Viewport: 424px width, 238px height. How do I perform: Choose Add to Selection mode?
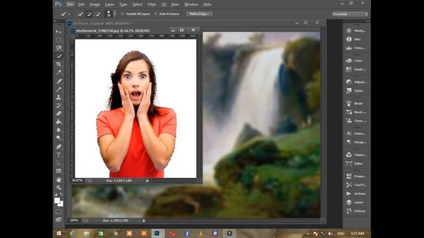click(89, 14)
